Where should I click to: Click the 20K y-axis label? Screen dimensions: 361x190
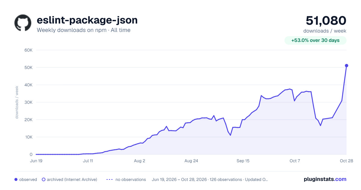click(28, 120)
